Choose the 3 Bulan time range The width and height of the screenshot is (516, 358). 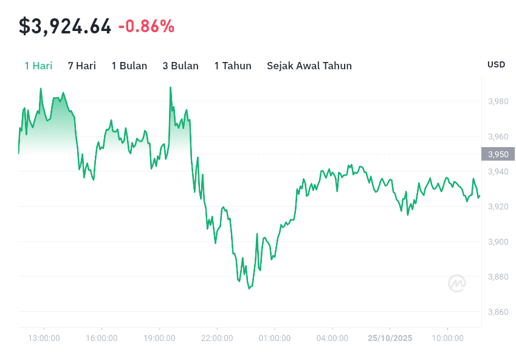pyautogui.click(x=181, y=66)
